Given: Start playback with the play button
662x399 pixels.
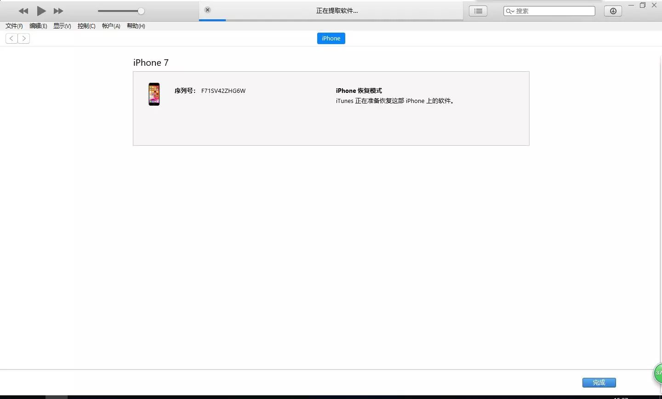Looking at the screenshot, I should coord(41,11).
